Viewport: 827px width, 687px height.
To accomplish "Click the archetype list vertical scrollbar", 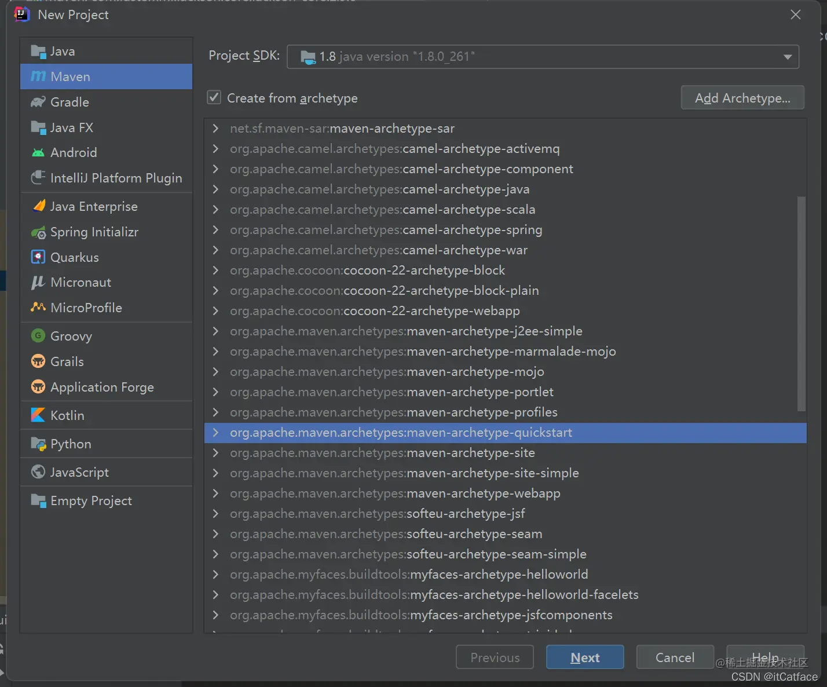I will (802, 304).
